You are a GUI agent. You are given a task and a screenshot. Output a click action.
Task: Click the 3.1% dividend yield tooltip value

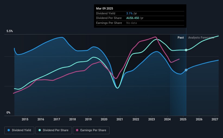[x=129, y=13]
